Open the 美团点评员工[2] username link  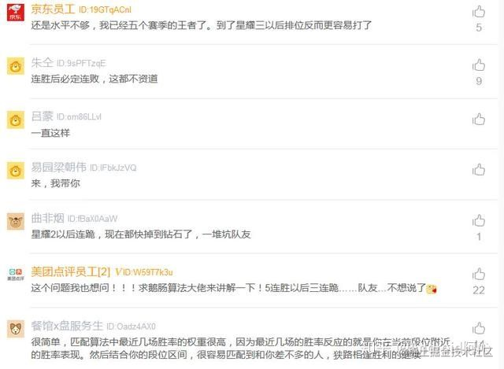pos(71,272)
